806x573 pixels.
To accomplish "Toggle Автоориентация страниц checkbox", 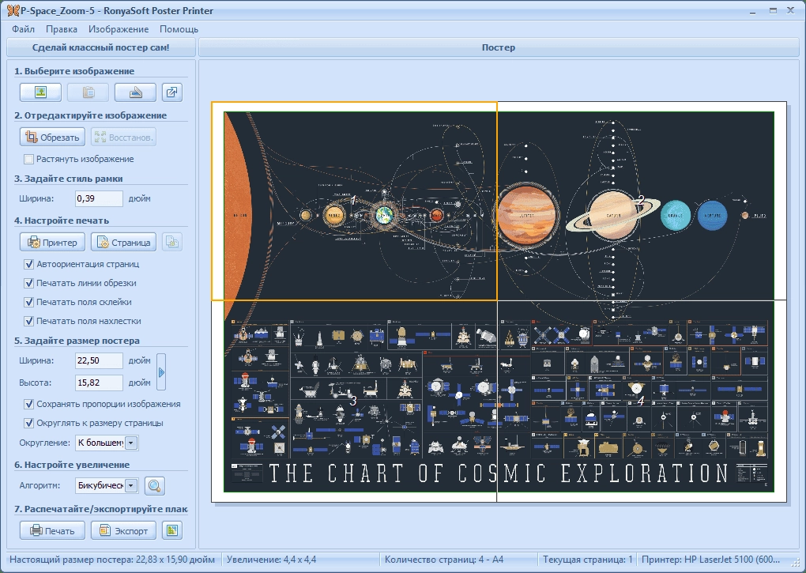I will pyautogui.click(x=28, y=264).
